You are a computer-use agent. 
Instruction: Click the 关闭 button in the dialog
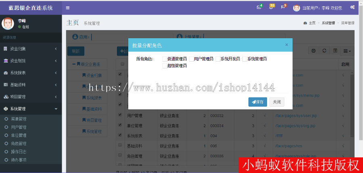tap(277, 102)
